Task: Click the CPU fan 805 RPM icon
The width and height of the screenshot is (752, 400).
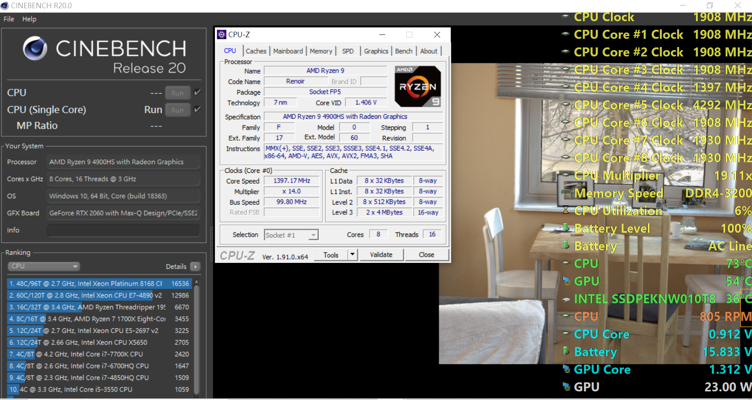Action: [565, 315]
